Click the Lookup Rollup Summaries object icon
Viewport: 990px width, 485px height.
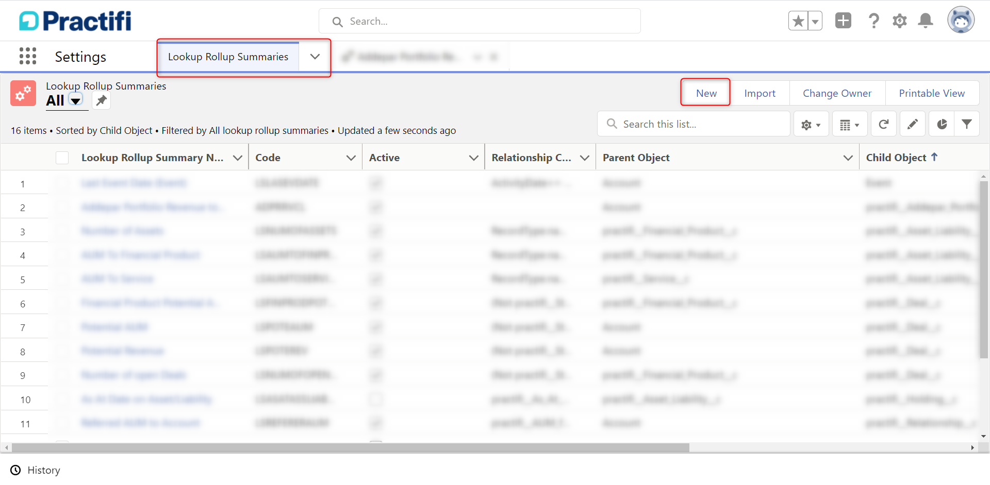click(23, 93)
